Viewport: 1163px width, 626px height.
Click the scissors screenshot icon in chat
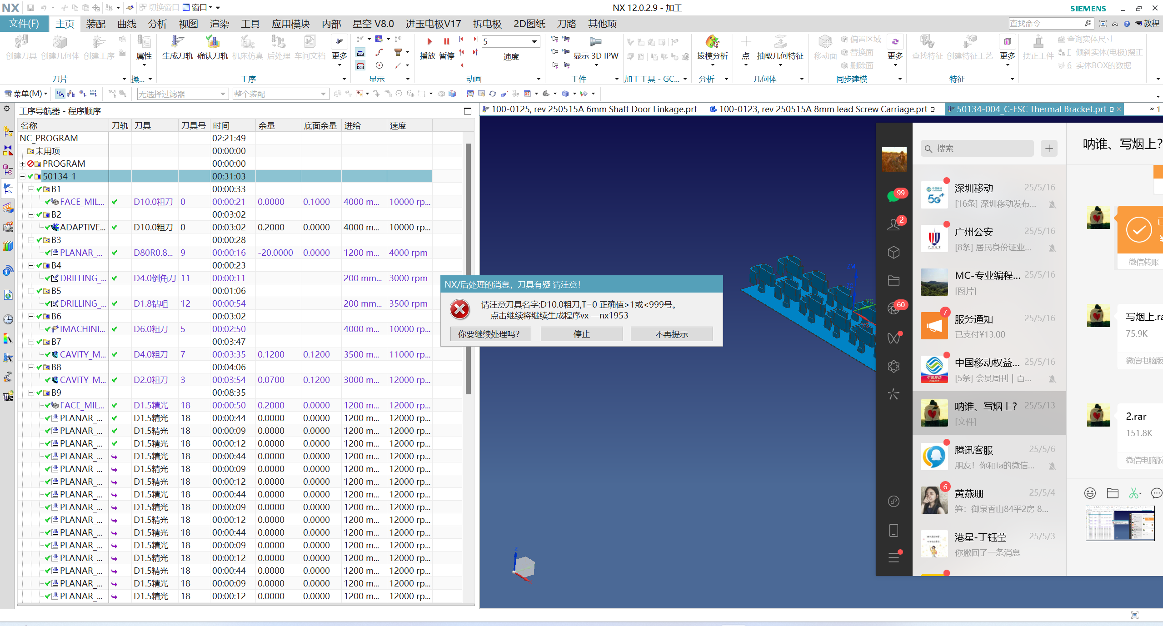point(1134,493)
